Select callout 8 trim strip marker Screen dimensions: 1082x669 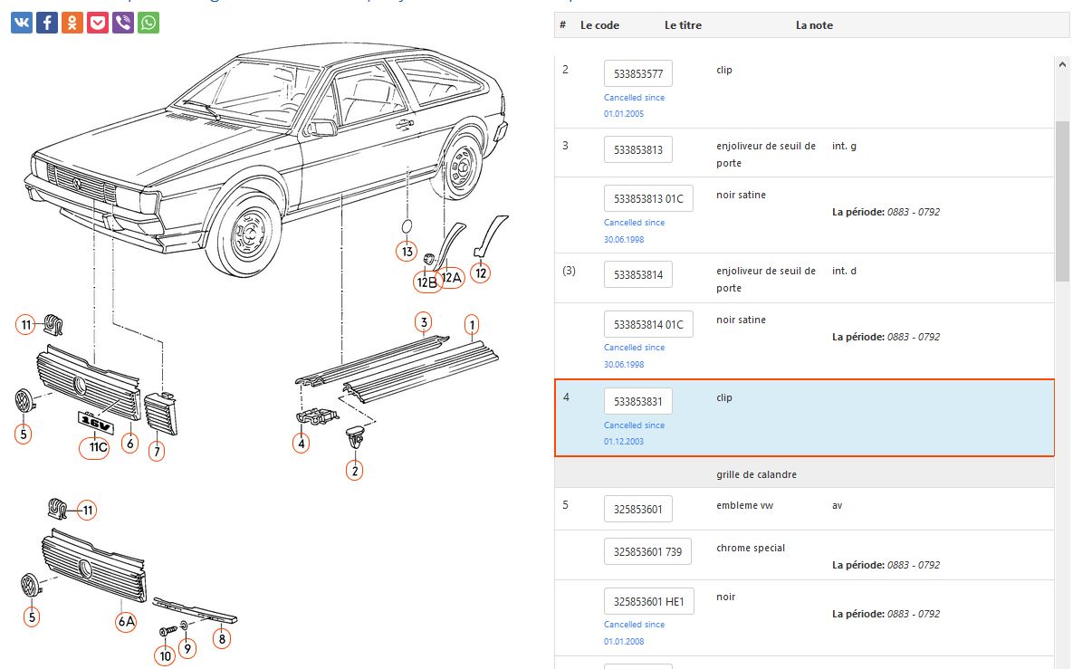click(x=222, y=638)
